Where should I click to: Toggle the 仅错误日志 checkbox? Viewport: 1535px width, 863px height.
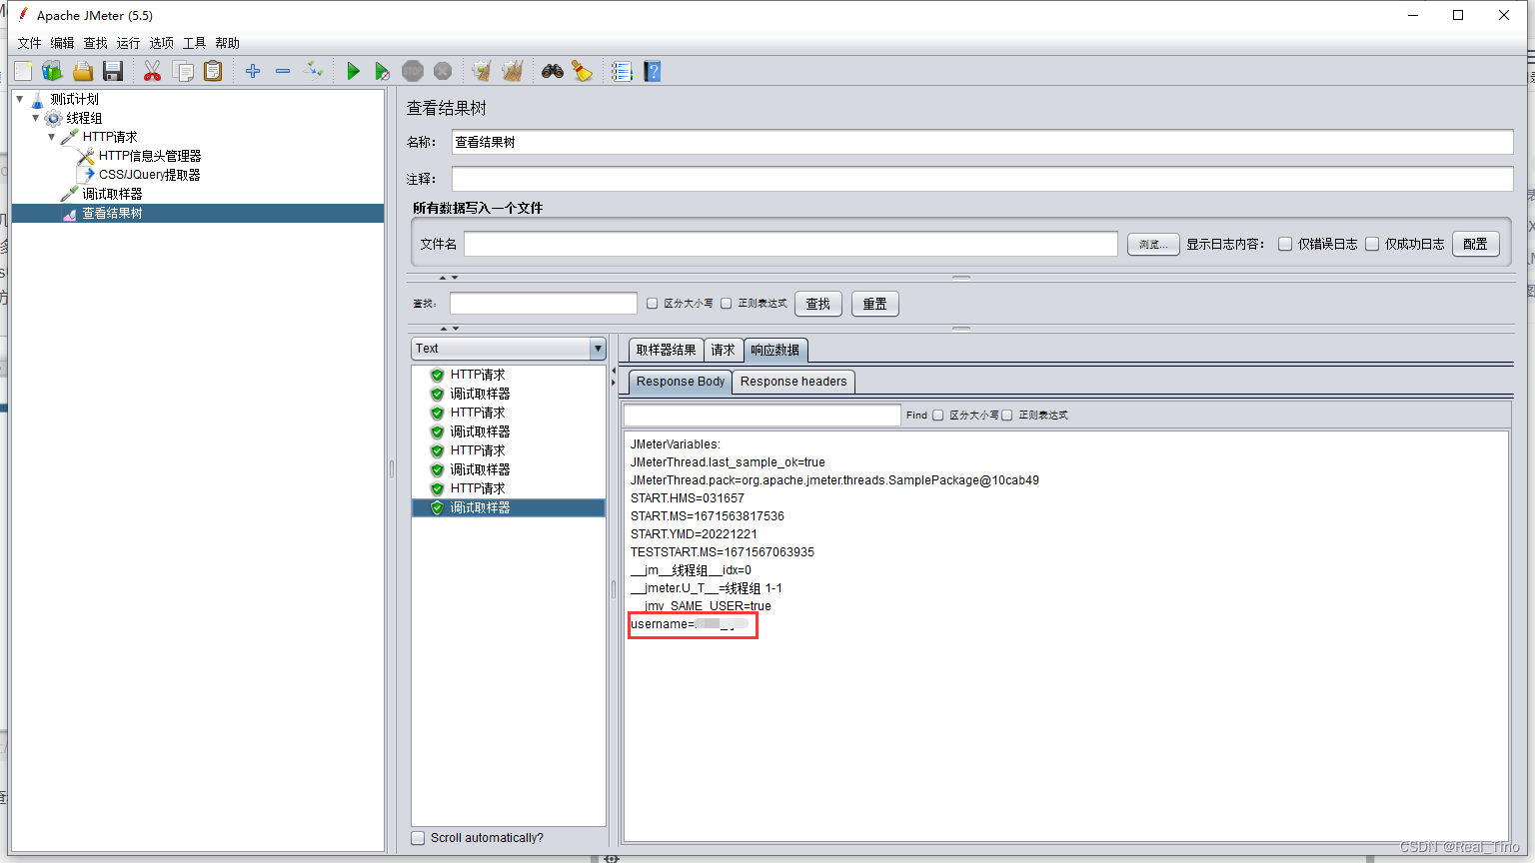click(1285, 244)
